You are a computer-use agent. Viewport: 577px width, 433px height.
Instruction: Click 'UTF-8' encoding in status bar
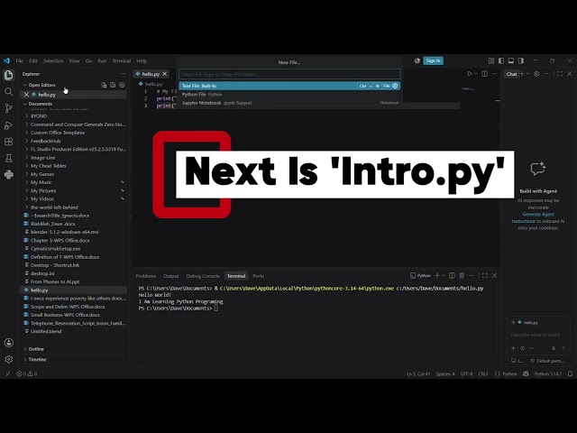pos(466,373)
